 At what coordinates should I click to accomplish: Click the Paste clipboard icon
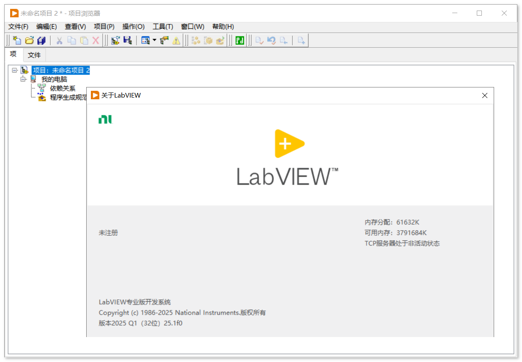pos(84,41)
